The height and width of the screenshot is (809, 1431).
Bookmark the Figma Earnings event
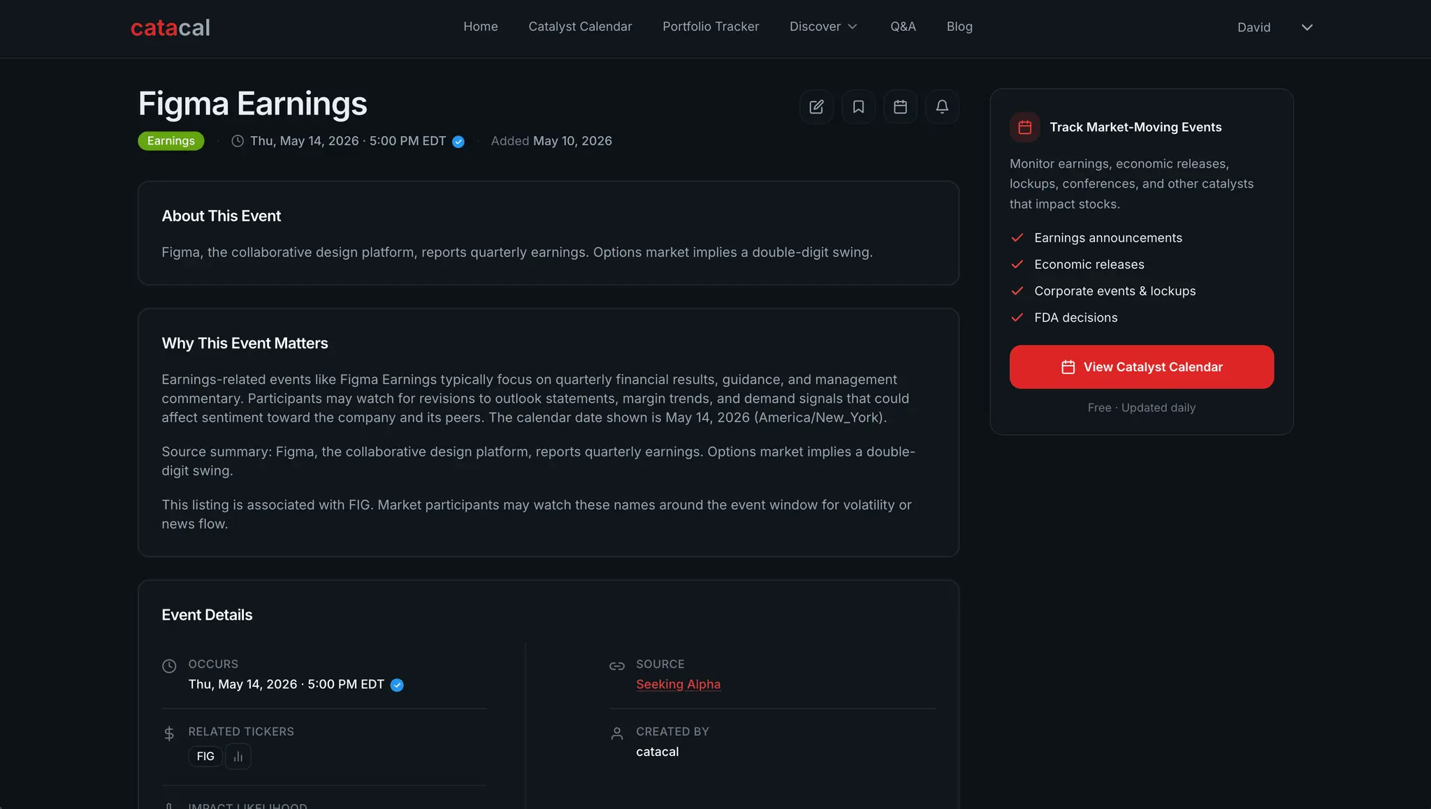[x=858, y=107]
